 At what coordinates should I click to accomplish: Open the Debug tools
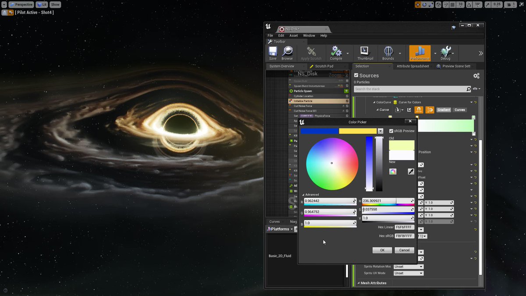pos(445,53)
